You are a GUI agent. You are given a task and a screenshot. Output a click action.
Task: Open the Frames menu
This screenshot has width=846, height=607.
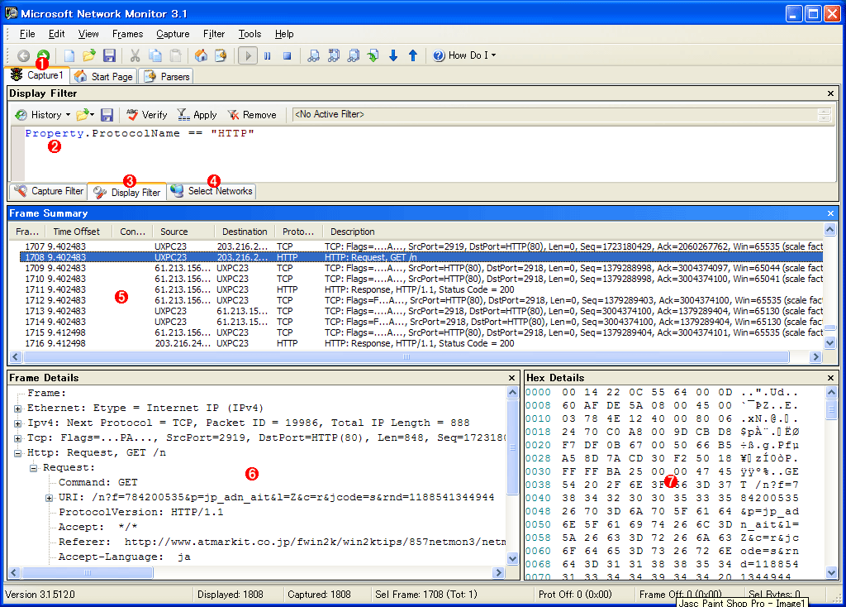click(127, 34)
